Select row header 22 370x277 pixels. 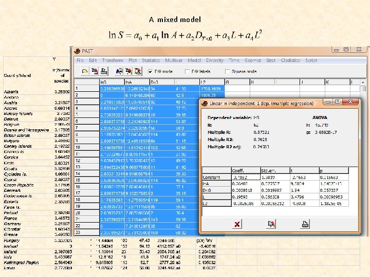(87, 226)
